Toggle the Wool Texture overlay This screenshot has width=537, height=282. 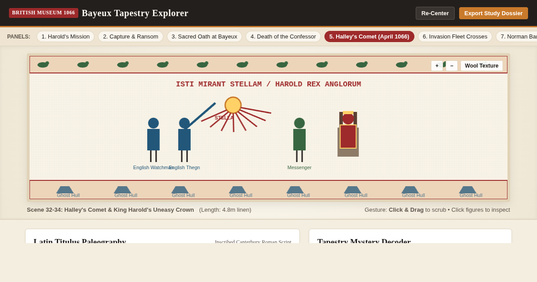tap(482, 66)
